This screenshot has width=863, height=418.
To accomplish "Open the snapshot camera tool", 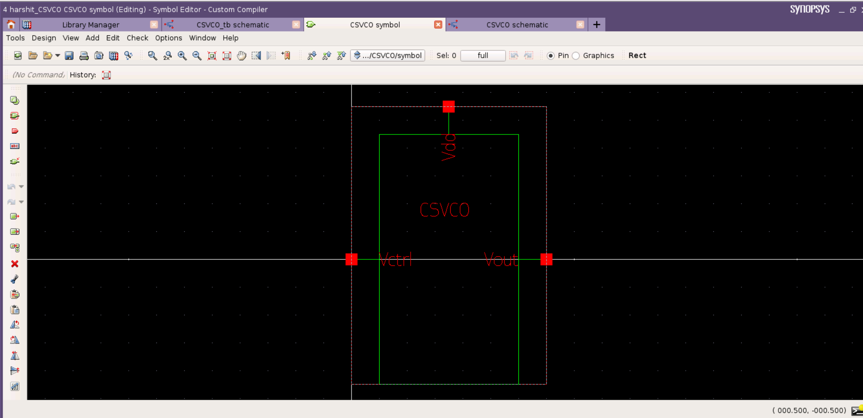I will 99,55.
